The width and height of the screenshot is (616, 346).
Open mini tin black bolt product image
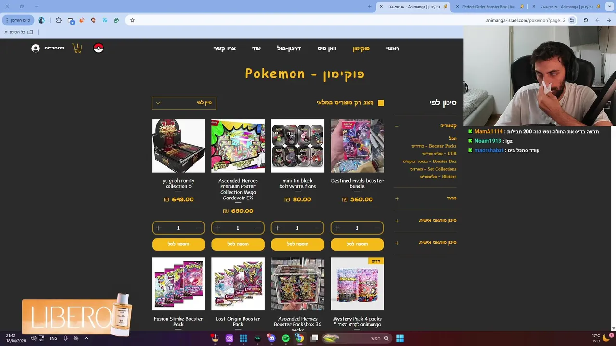297,146
